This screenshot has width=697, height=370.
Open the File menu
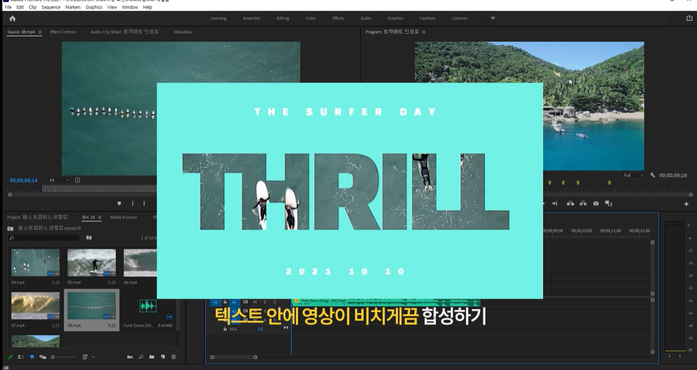[x=8, y=7]
